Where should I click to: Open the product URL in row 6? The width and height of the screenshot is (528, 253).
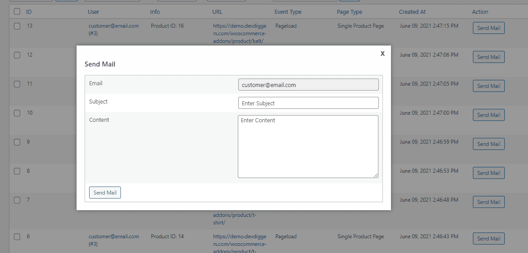240,244
